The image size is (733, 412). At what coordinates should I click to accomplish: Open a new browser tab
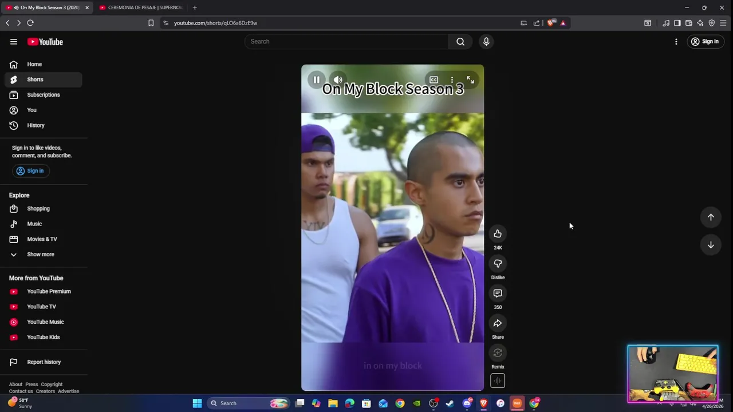pos(195,7)
